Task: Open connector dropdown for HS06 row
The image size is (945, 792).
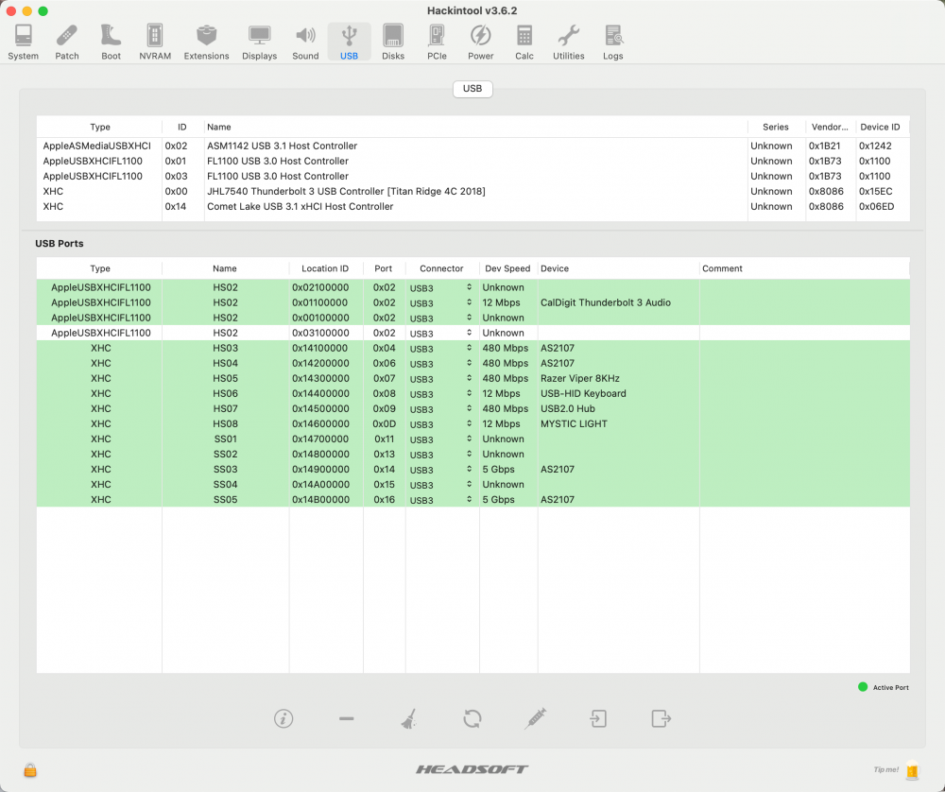Action: (441, 393)
